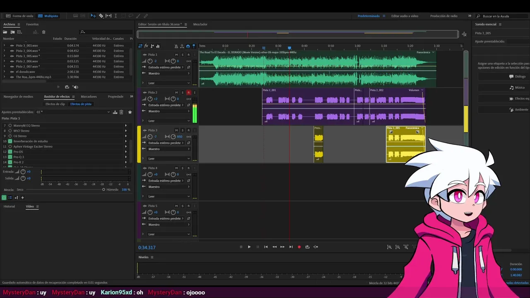Switch to the Favoritos tab
This screenshot has width=530, height=298.
(x=32, y=24)
